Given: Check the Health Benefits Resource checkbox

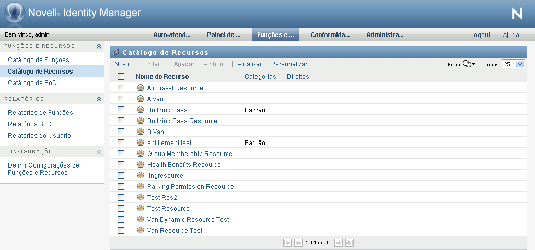Looking at the screenshot, I should (x=121, y=165).
